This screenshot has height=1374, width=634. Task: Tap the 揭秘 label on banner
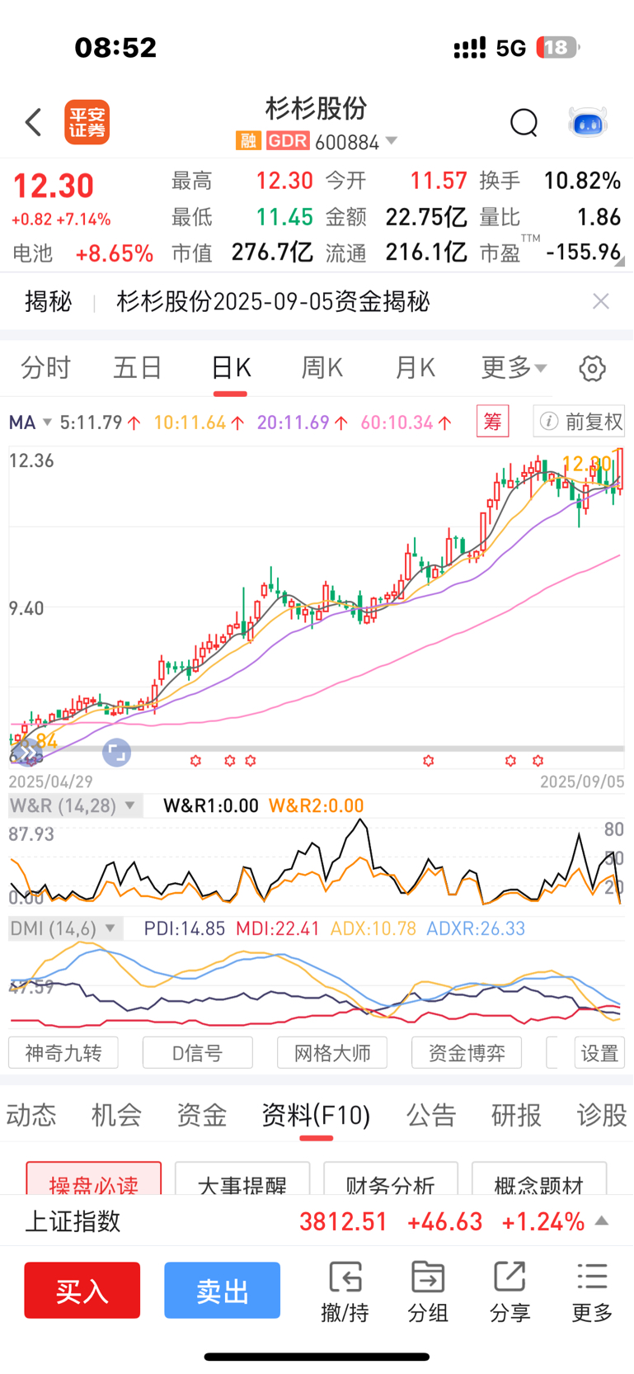click(49, 301)
